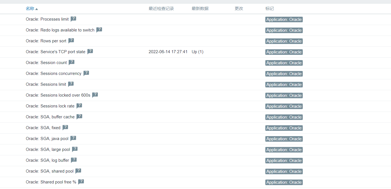391x189 pixels.
Task: Select the item name Oracle: Session count
Action: coord(46,63)
